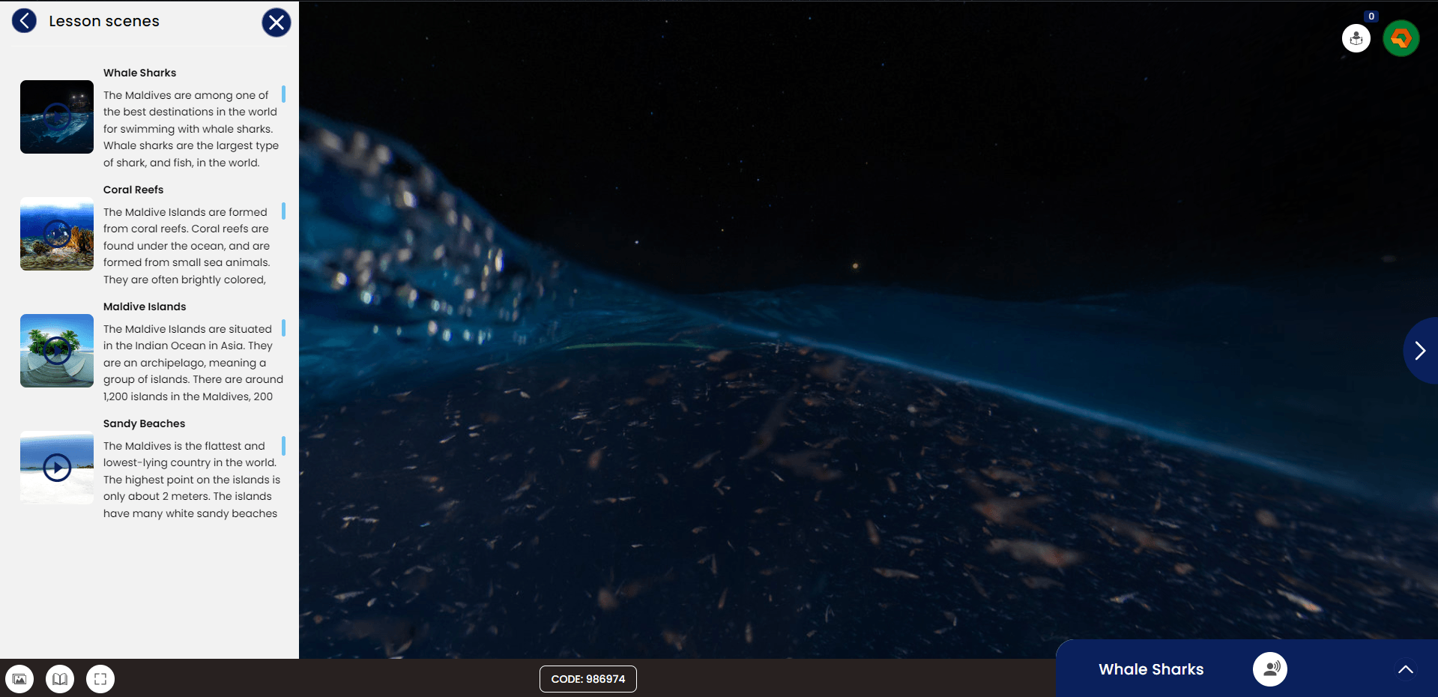This screenshot has height=697, width=1438.
Task: Select the Coral Reefs scene title
Action: coord(133,190)
